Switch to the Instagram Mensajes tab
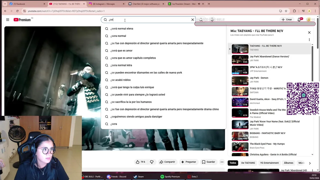 pyautogui.click(x=106, y=4)
